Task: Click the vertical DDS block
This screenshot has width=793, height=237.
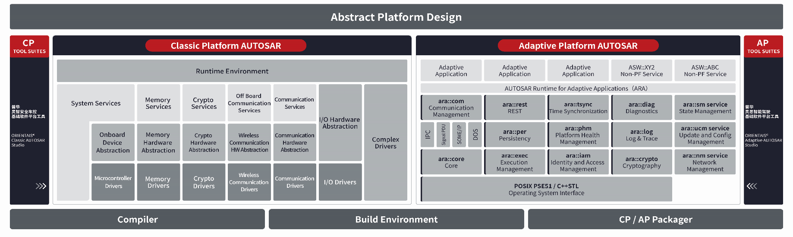Action: point(475,135)
